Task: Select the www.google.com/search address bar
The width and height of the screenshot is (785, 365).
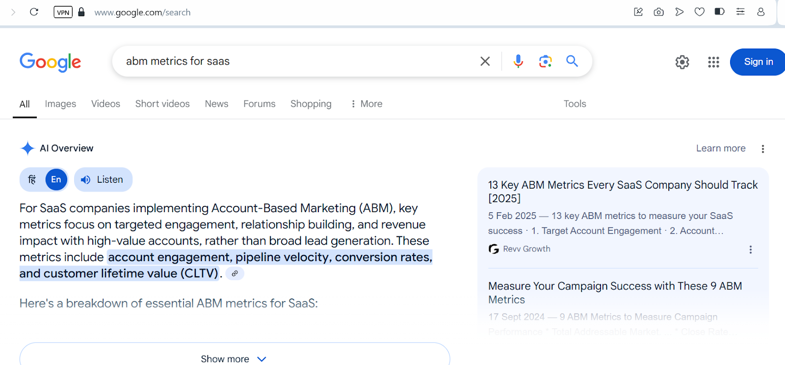Action: 142,12
